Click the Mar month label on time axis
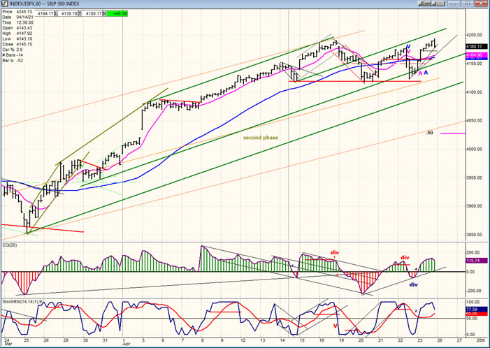 point(7,344)
